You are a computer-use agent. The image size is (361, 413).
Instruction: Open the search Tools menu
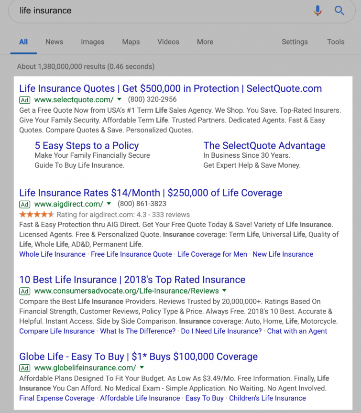[x=336, y=42]
